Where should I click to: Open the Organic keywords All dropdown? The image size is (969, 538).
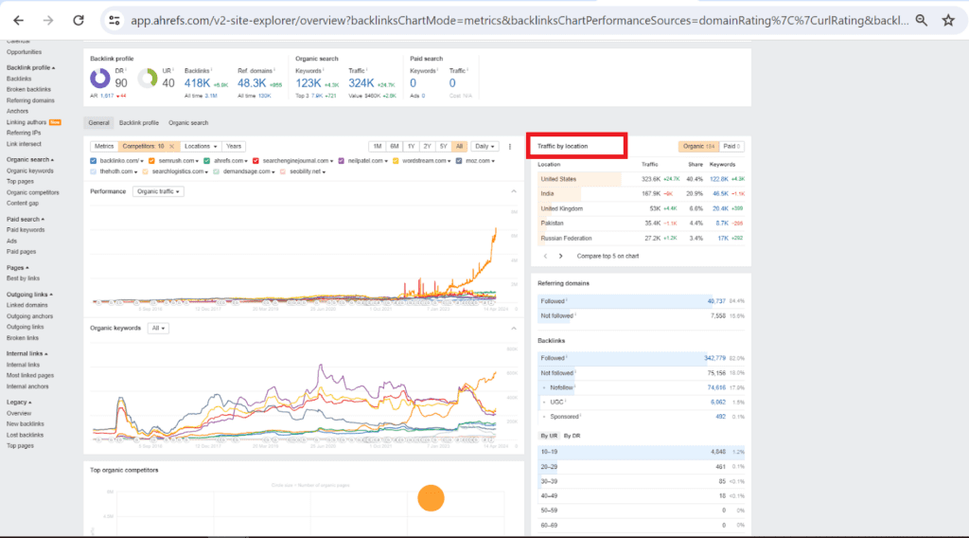(158, 329)
